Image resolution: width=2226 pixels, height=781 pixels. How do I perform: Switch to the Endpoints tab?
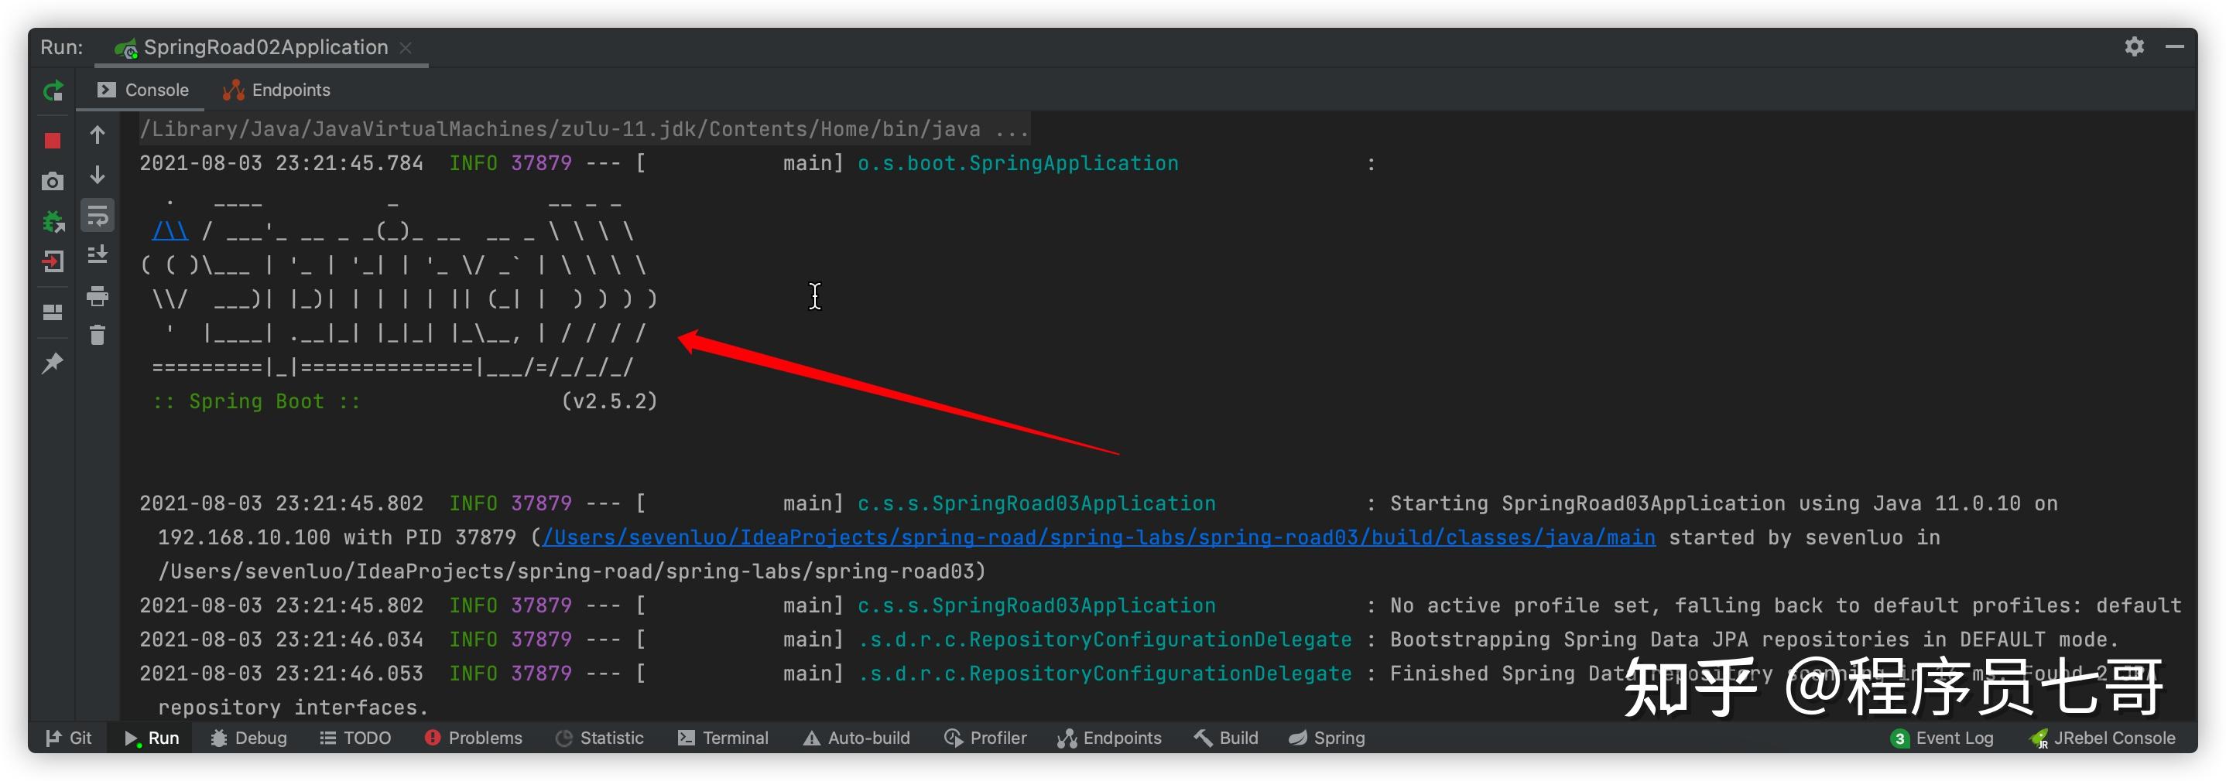(276, 90)
